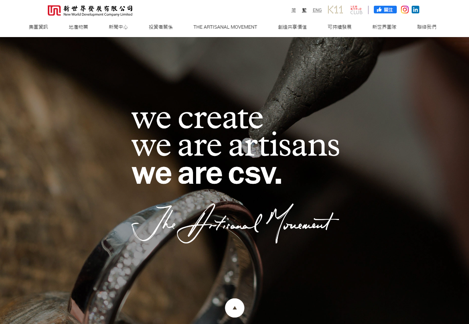Screen dimensions: 469x324
Task: Open the 投資者關係 menu
Action: coord(161,27)
